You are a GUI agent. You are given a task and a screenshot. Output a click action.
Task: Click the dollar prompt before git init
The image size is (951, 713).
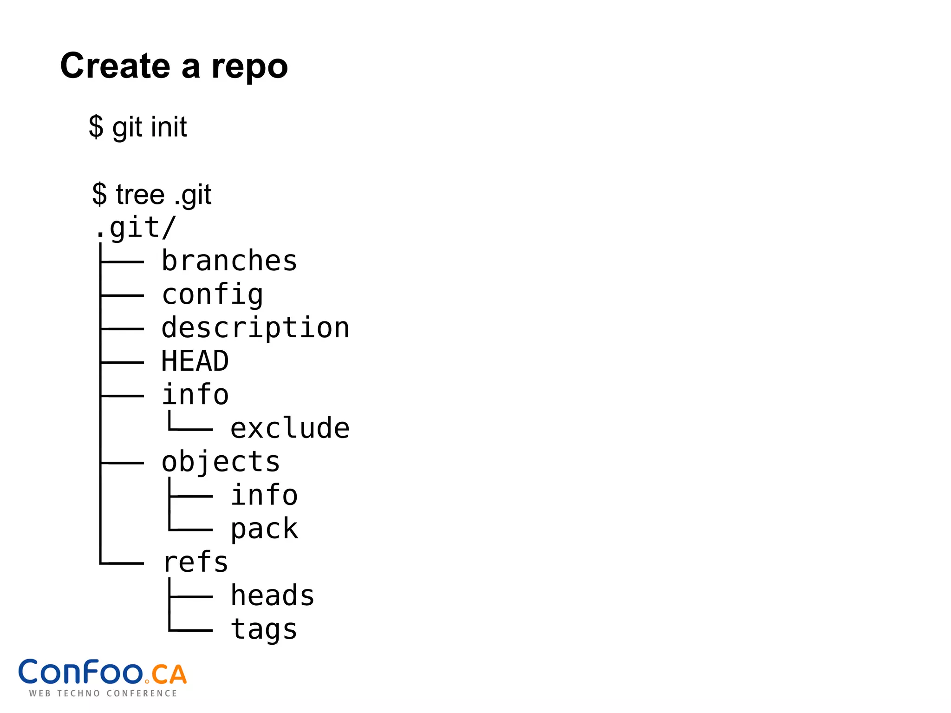point(96,127)
